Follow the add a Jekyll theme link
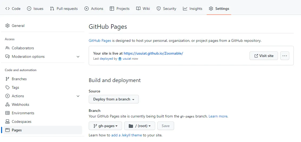The width and height of the screenshot is (301, 142). [126, 135]
